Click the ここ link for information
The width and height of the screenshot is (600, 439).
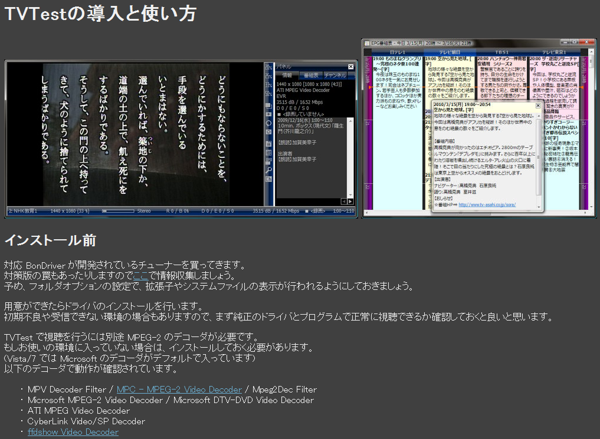pyautogui.click(x=140, y=275)
